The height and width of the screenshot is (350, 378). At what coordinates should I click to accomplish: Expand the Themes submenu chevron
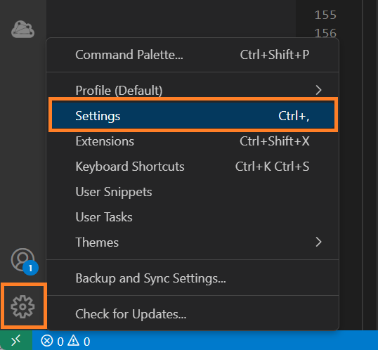(x=318, y=242)
